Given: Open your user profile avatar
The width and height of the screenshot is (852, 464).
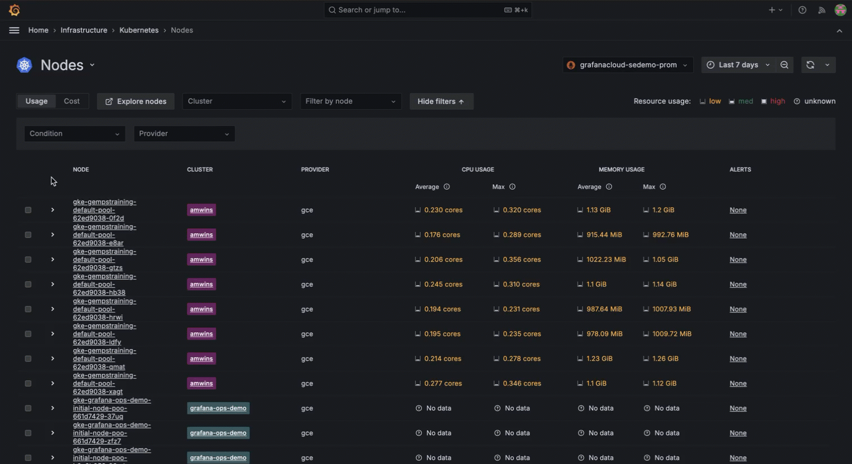Looking at the screenshot, I should click(840, 10).
